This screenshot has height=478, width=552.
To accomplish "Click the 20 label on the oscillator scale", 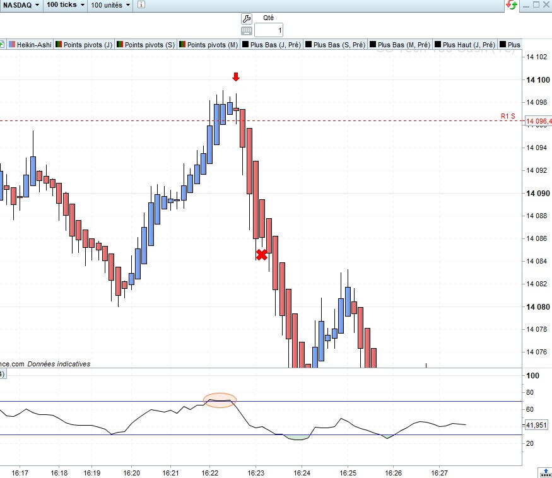I will tap(530, 443).
